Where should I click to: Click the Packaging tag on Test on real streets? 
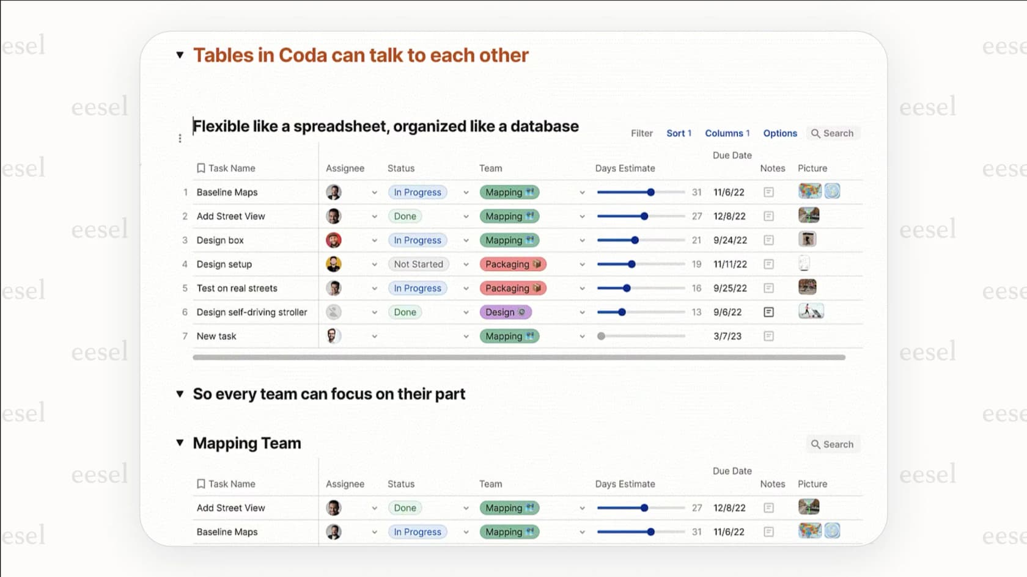click(x=513, y=288)
